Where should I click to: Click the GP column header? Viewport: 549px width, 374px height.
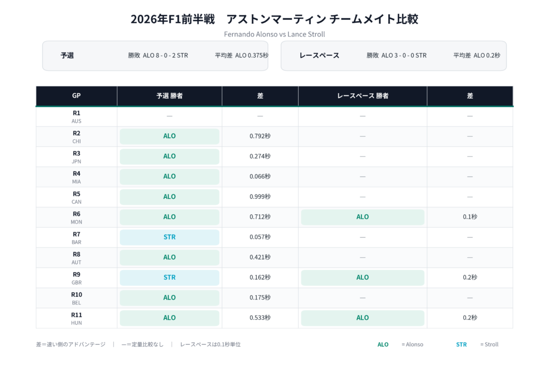click(76, 95)
